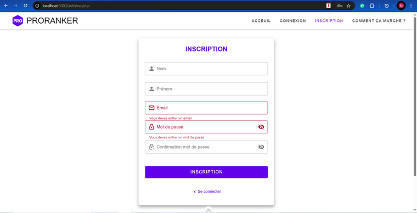Click the person icon in Nom field

(151, 69)
